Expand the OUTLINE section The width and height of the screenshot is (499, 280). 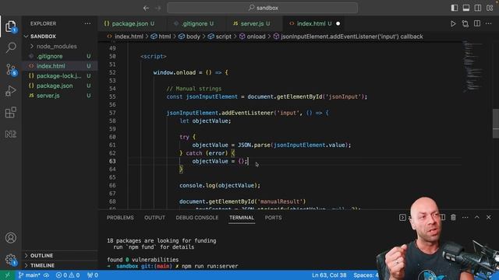click(41, 256)
